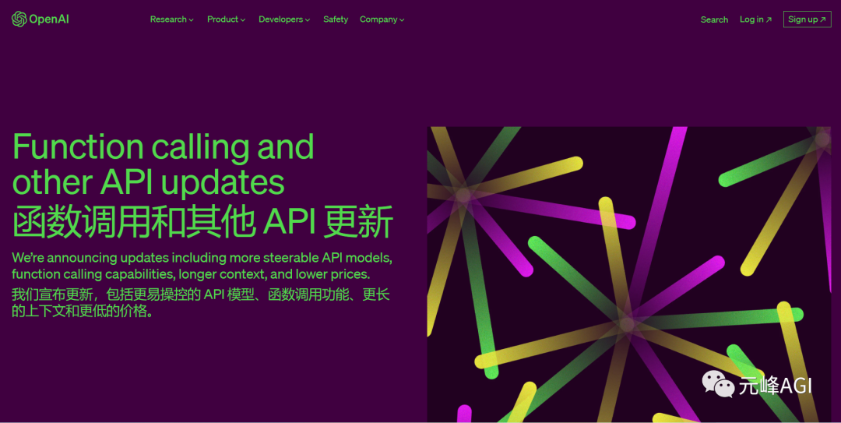
Task: Go to the Safety page
Action: 336,19
